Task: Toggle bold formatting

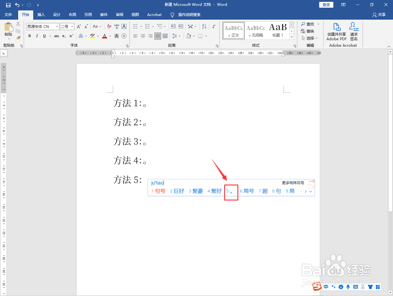Action: (30, 36)
